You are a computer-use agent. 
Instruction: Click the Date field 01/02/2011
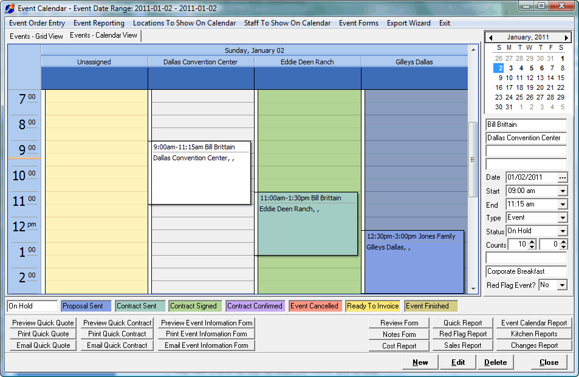pyautogui.click(x=532, y=177)
